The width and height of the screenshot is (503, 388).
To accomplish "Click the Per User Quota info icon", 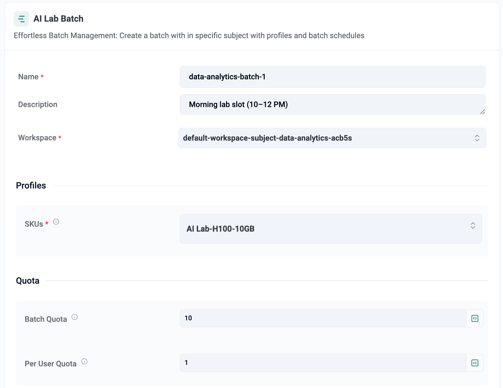I will [84, 361].
